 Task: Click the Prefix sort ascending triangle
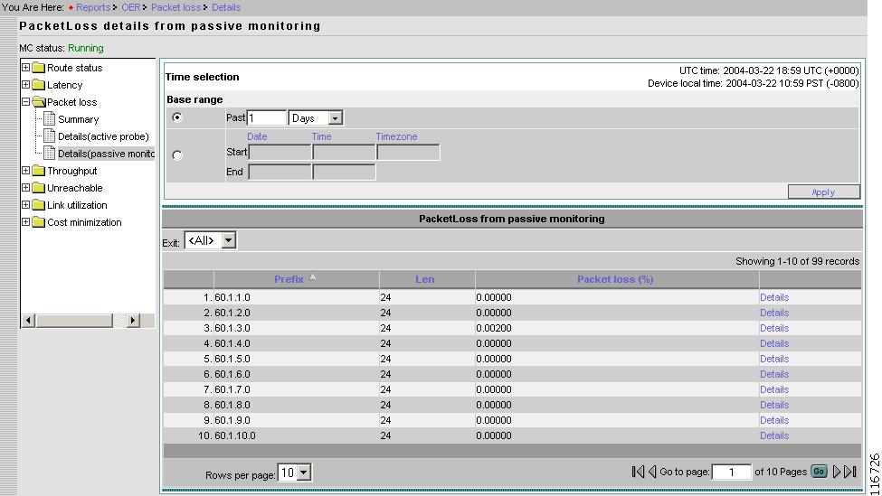point(312,277)
